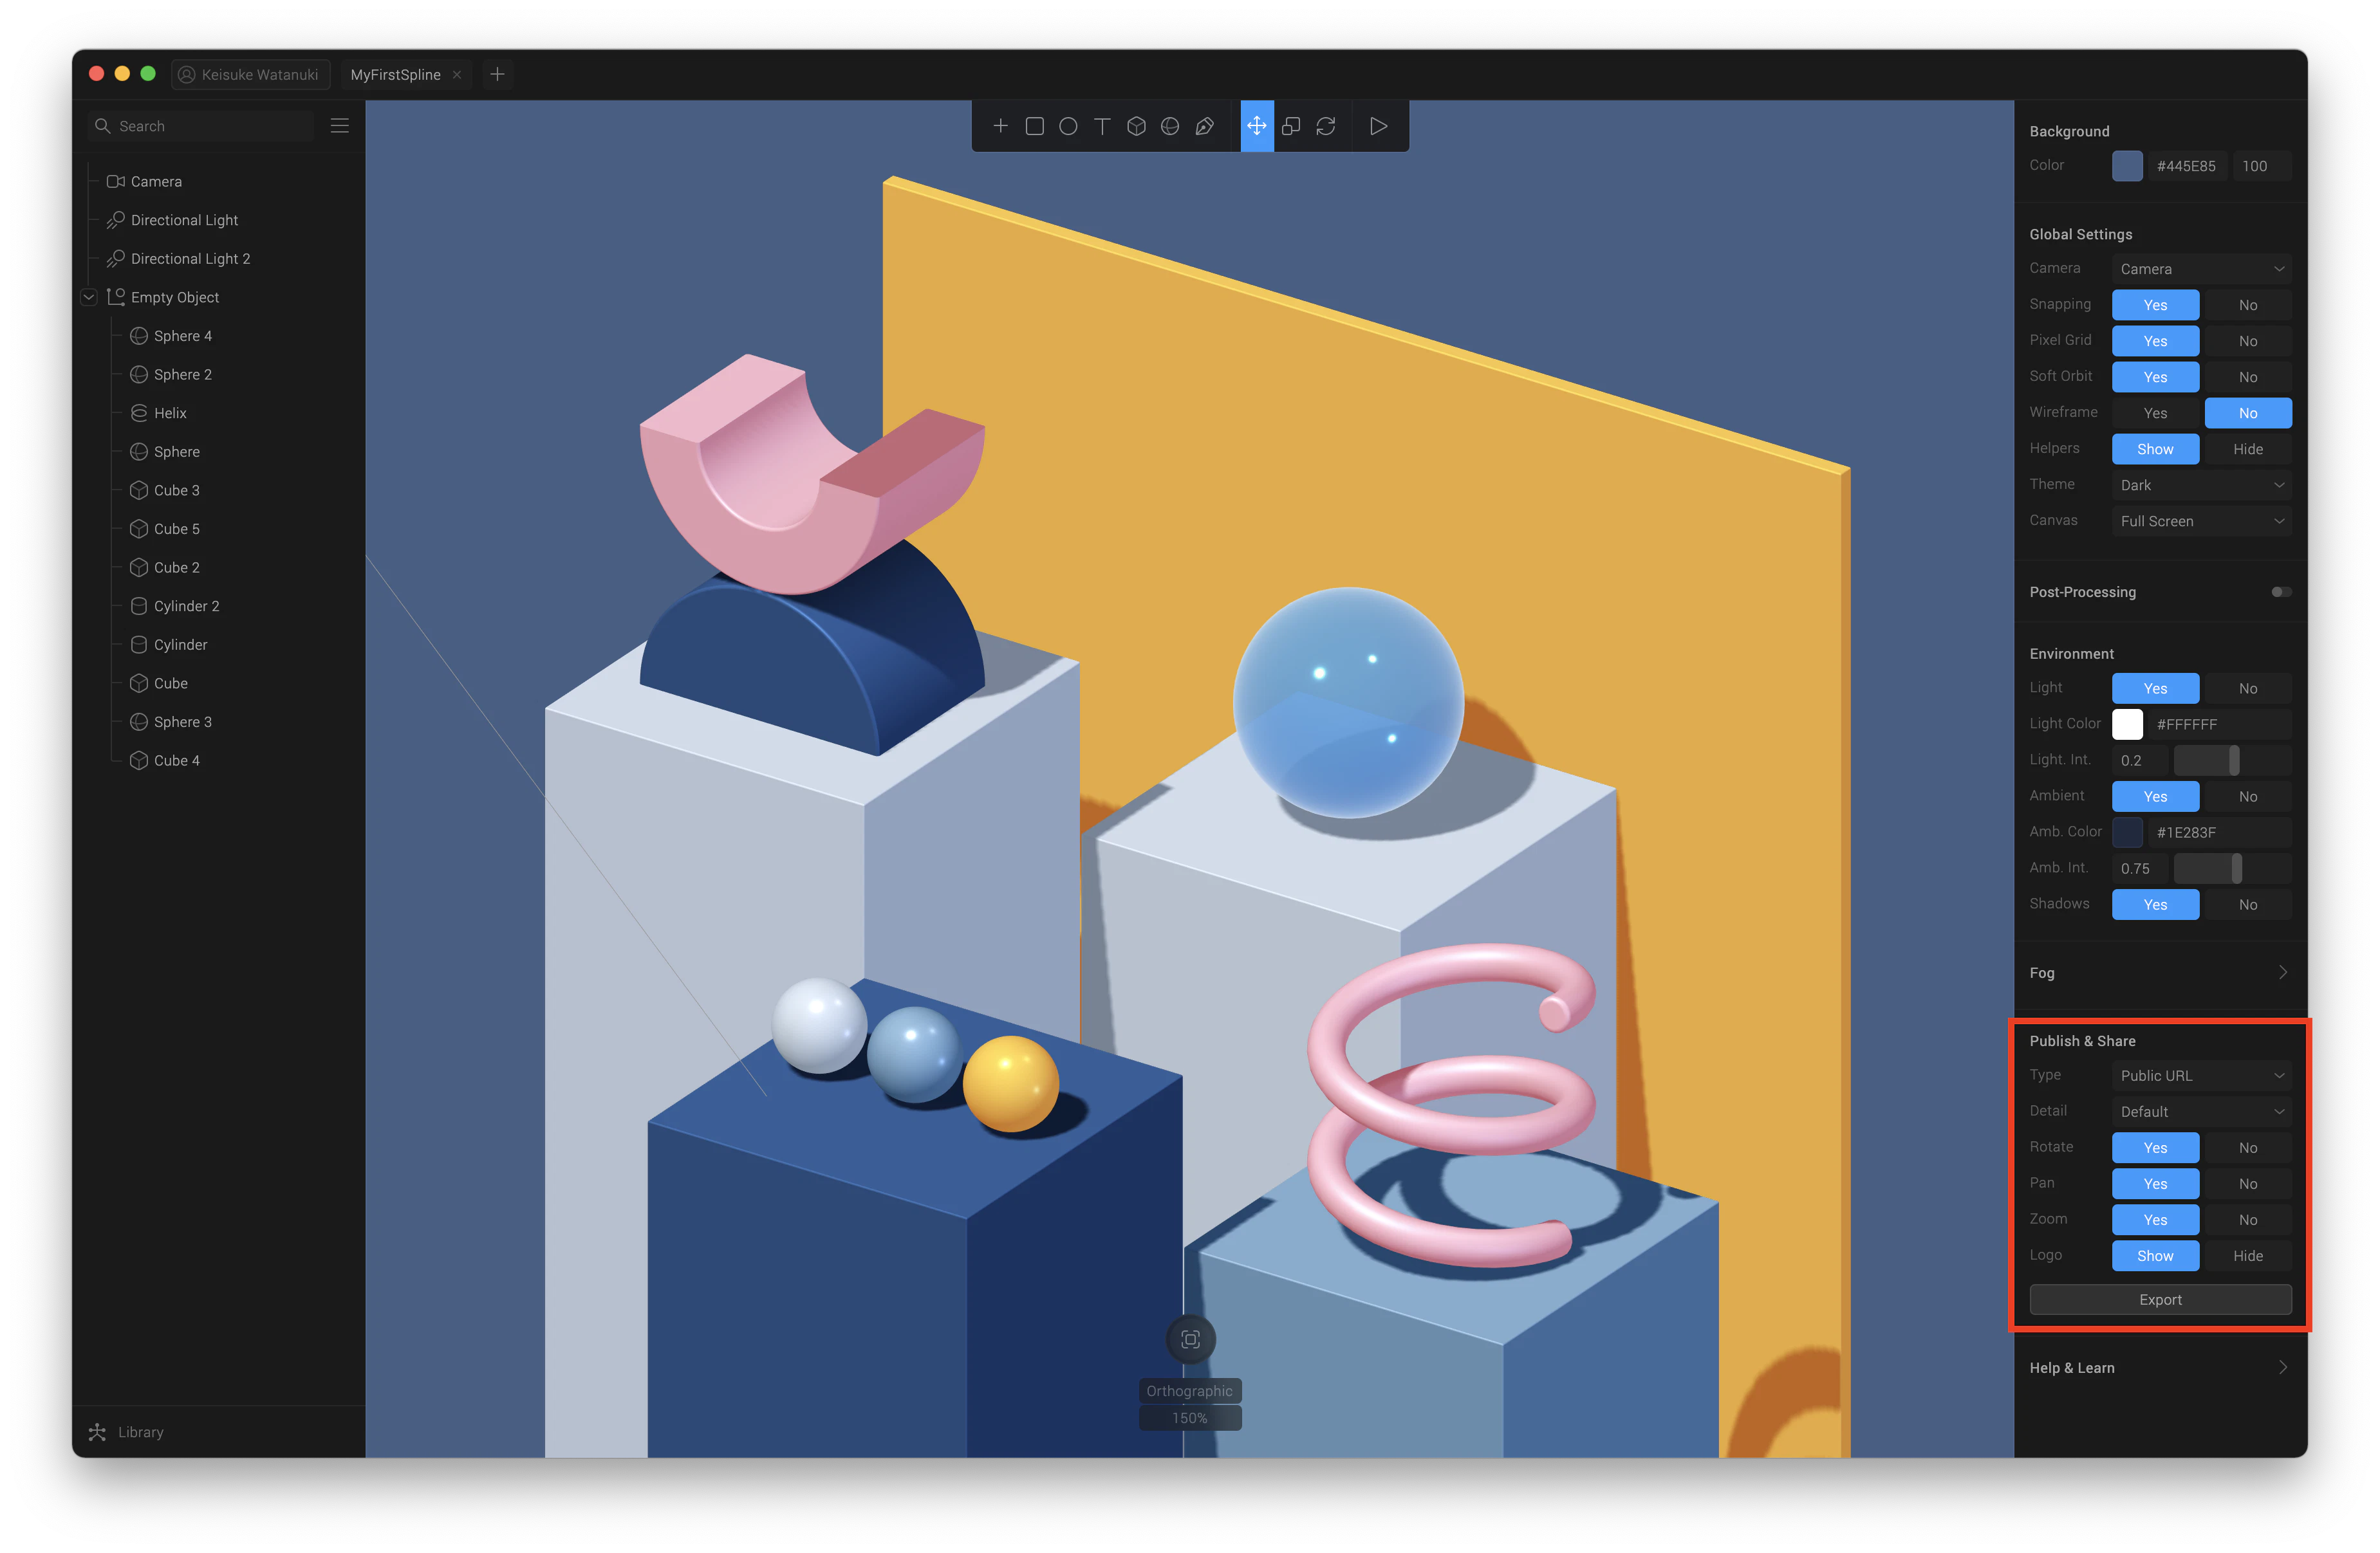Click the magnifier icon in Search

[102, 126]
